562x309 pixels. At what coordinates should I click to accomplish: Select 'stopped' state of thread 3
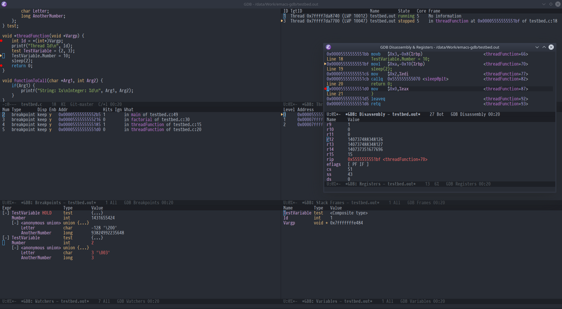coord(406,21)
